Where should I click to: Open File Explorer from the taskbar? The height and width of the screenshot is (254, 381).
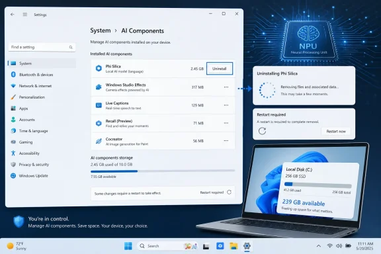click(x=233, y=246)
